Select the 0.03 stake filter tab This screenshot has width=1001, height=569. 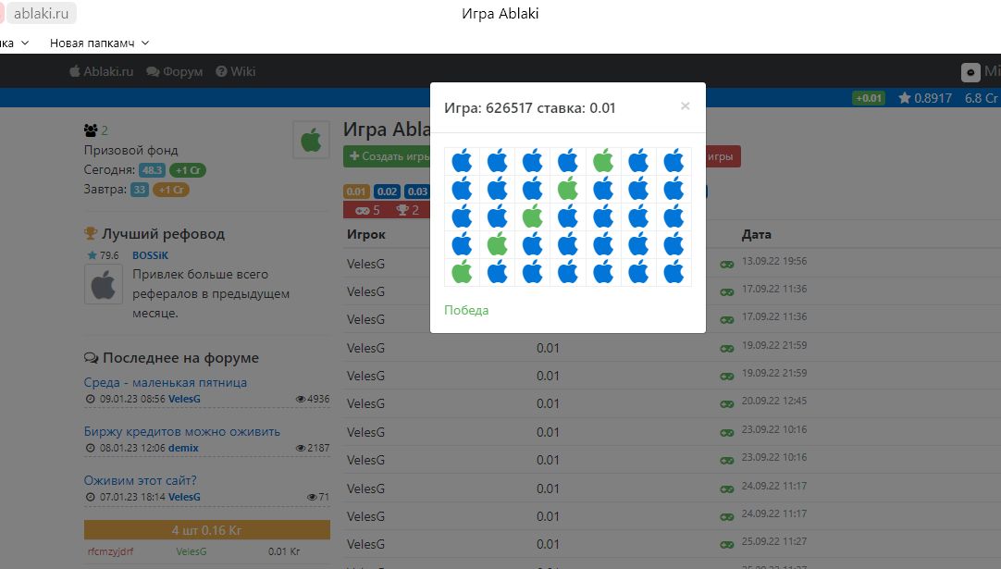click(x=417, y=192)
